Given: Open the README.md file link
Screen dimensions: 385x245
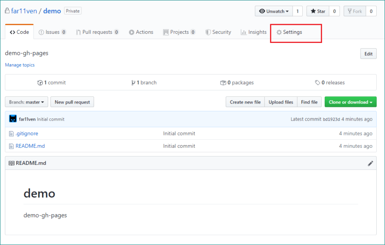Looking at the screenshot, I should click(30, 146).
